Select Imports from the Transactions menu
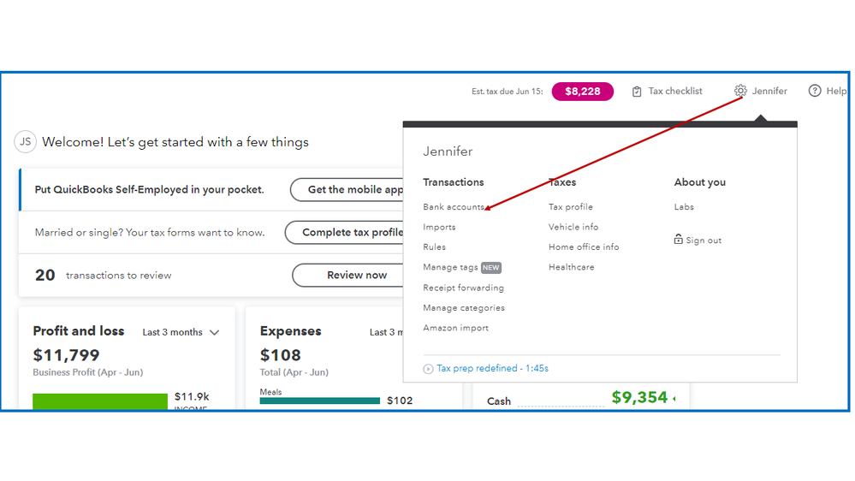 (x=439, y=227)
